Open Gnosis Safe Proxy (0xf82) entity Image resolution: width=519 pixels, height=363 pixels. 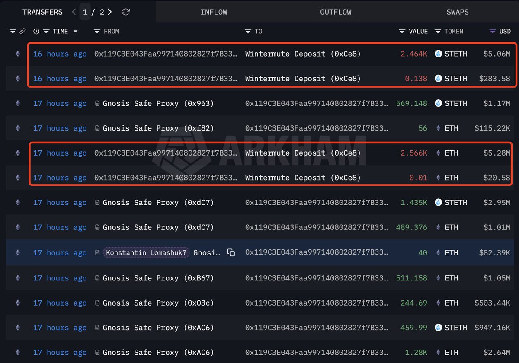158,128
